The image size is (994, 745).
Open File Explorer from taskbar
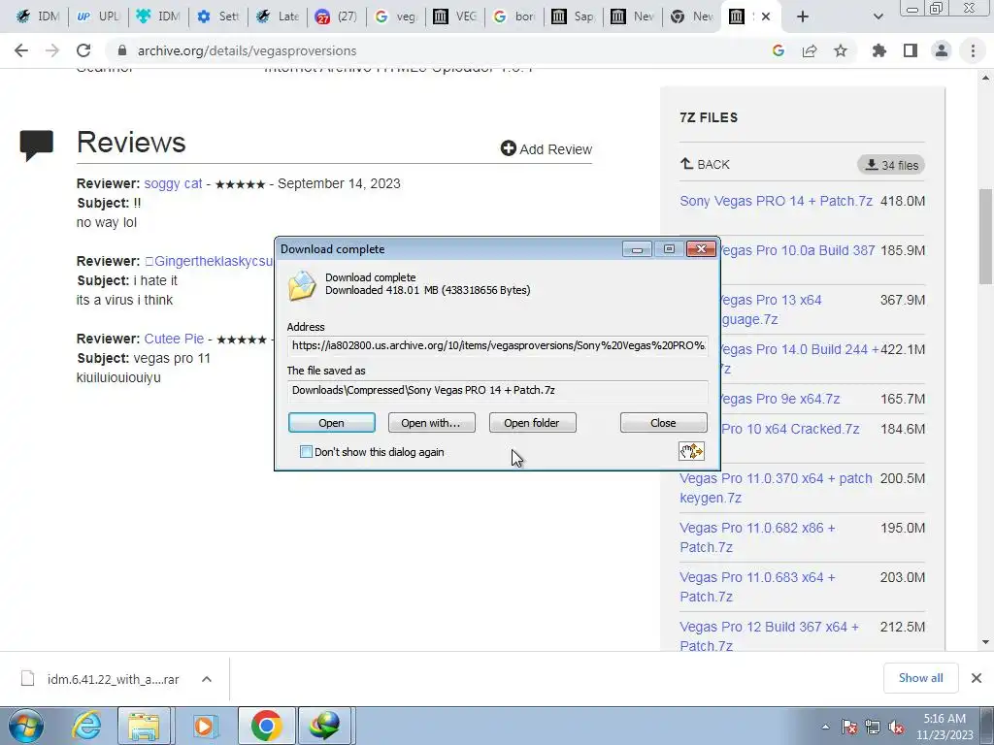tap(144, 726)
